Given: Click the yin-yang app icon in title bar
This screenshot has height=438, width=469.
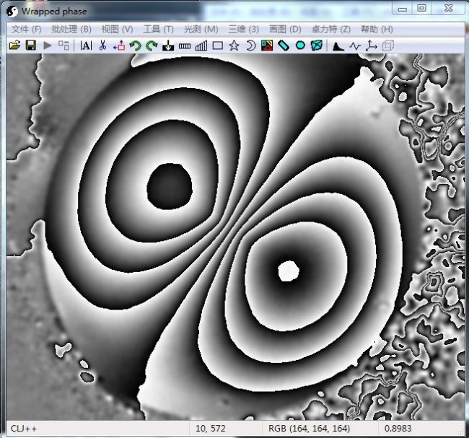Looking at the screenshot, I should pyautogui.click(x=12, y=12).
